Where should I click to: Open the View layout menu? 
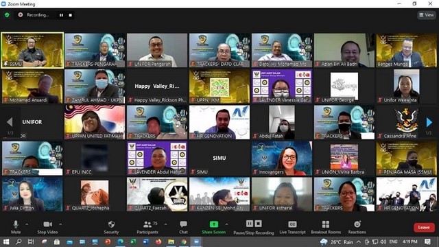coord(427,15)
